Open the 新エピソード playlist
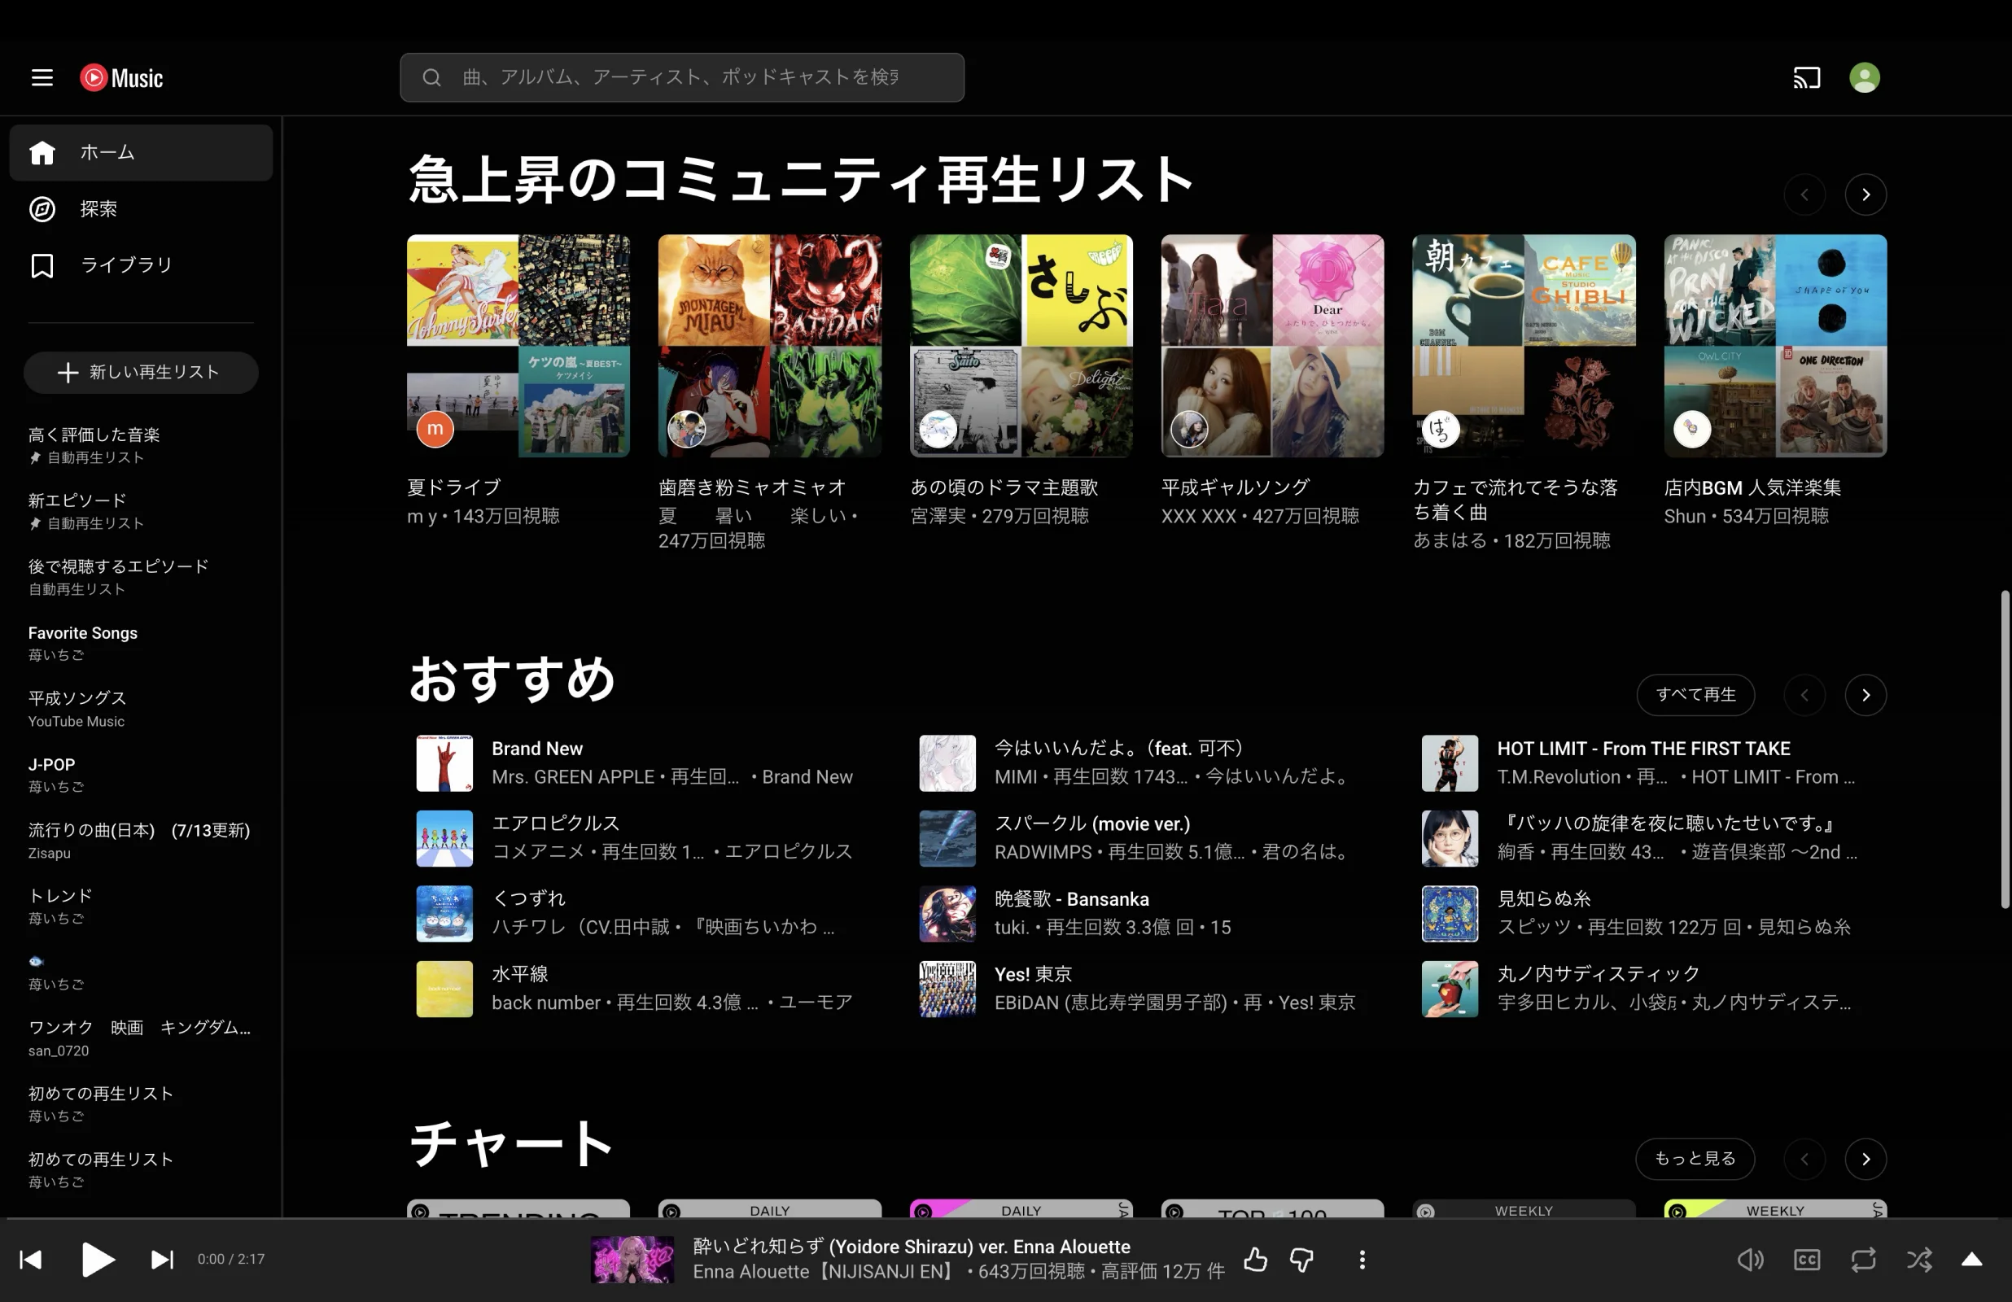The height and width of the screenshot is (1302, 2012). point(141,512)
